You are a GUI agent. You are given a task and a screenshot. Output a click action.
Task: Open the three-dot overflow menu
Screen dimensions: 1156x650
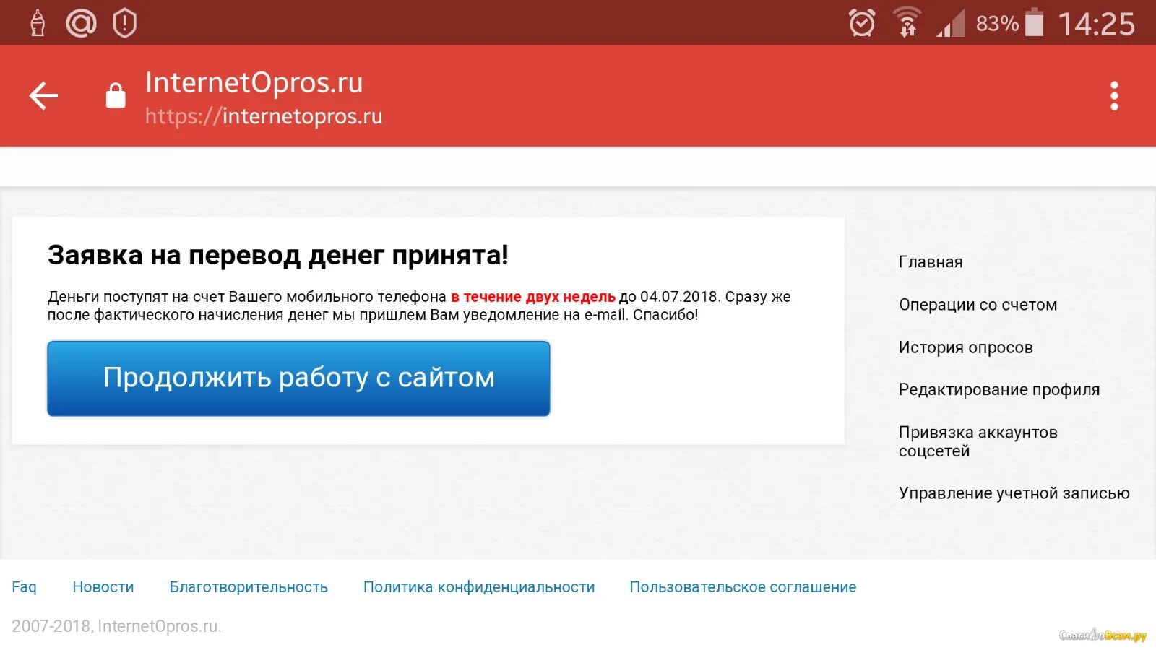[1114, 96]
